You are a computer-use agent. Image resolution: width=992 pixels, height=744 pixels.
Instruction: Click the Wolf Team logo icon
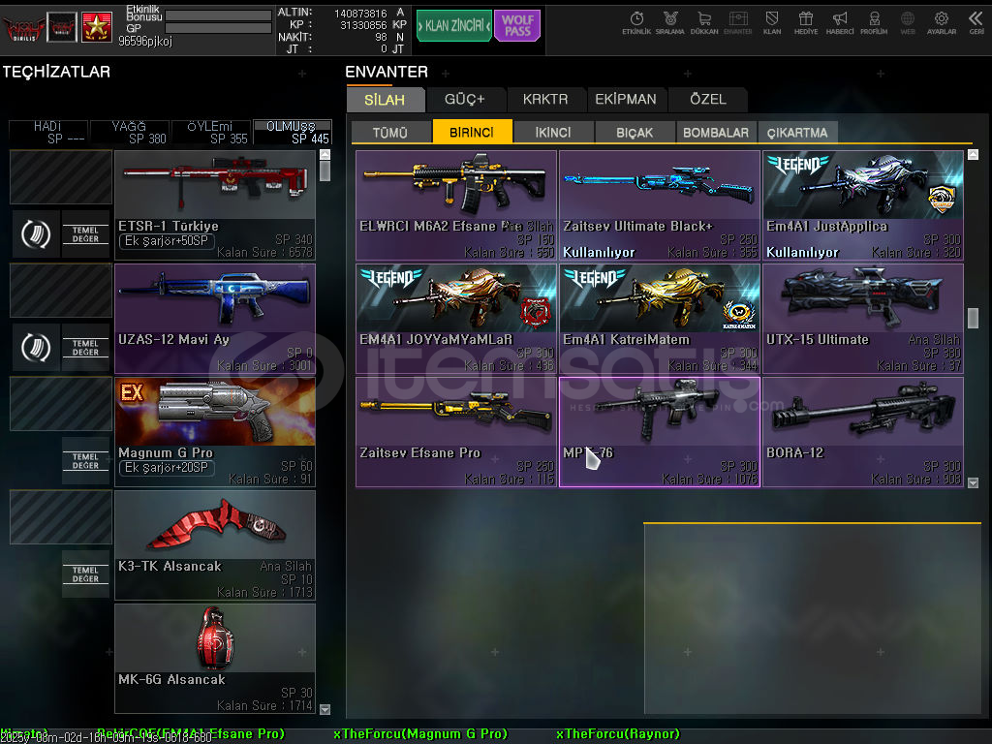tap(24, 27)
